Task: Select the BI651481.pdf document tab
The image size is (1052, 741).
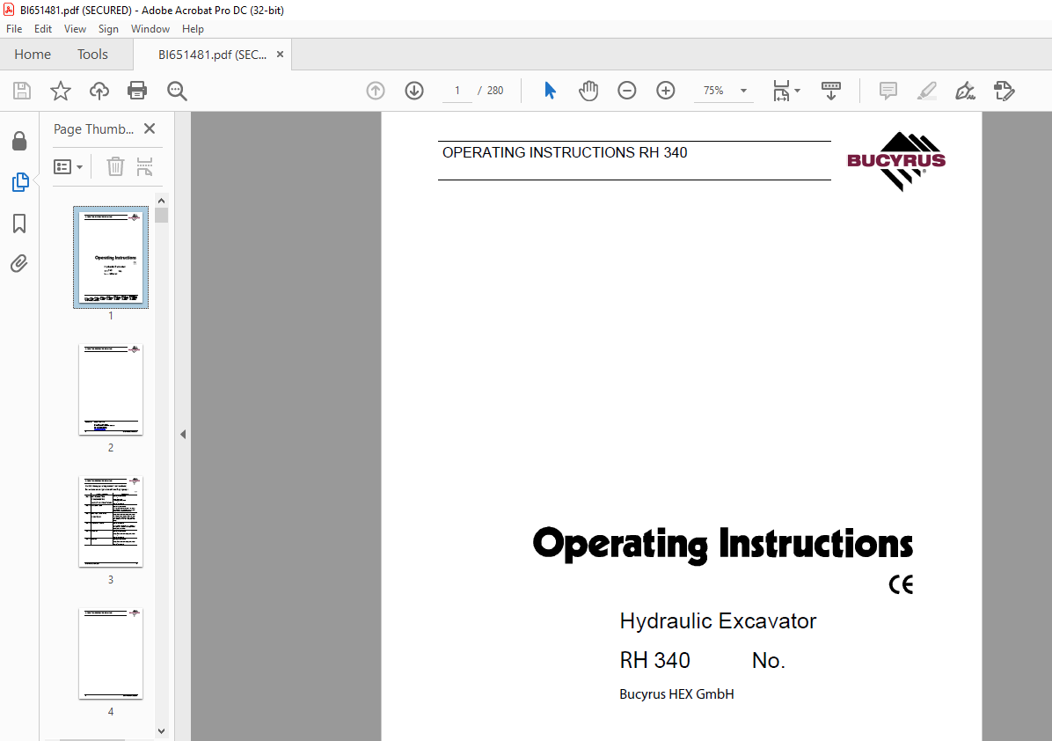Action: pyautogui.click(x=212, y=55)
